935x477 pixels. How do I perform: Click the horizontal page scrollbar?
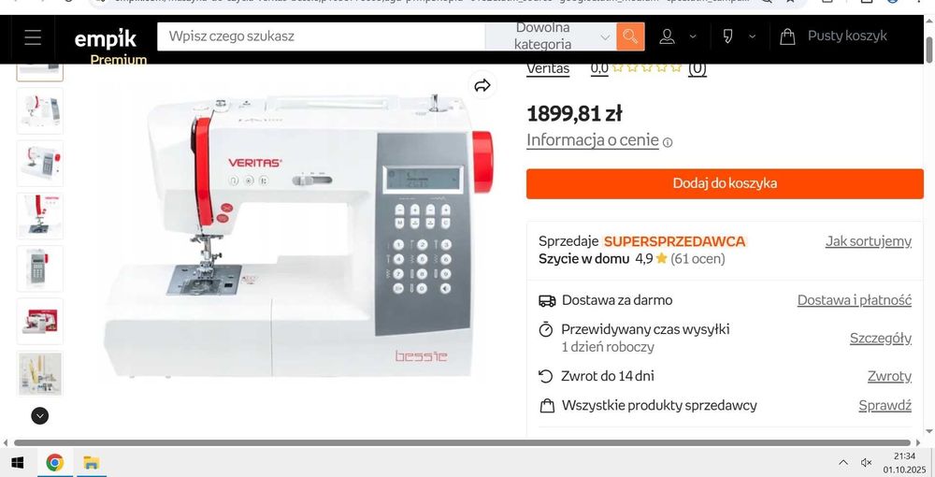(462, 442)
